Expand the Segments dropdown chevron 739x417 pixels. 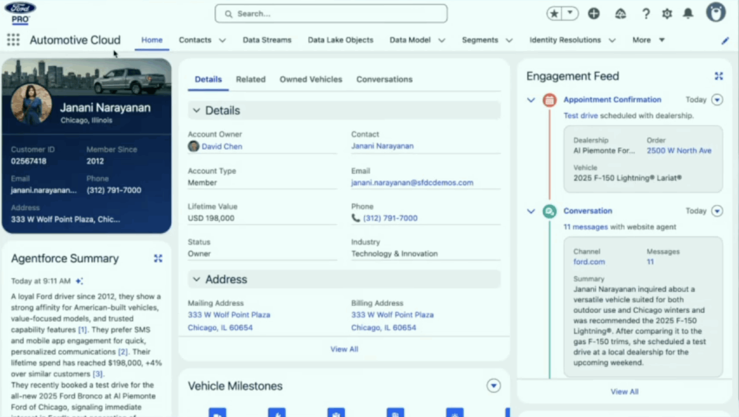coord(509,40)
